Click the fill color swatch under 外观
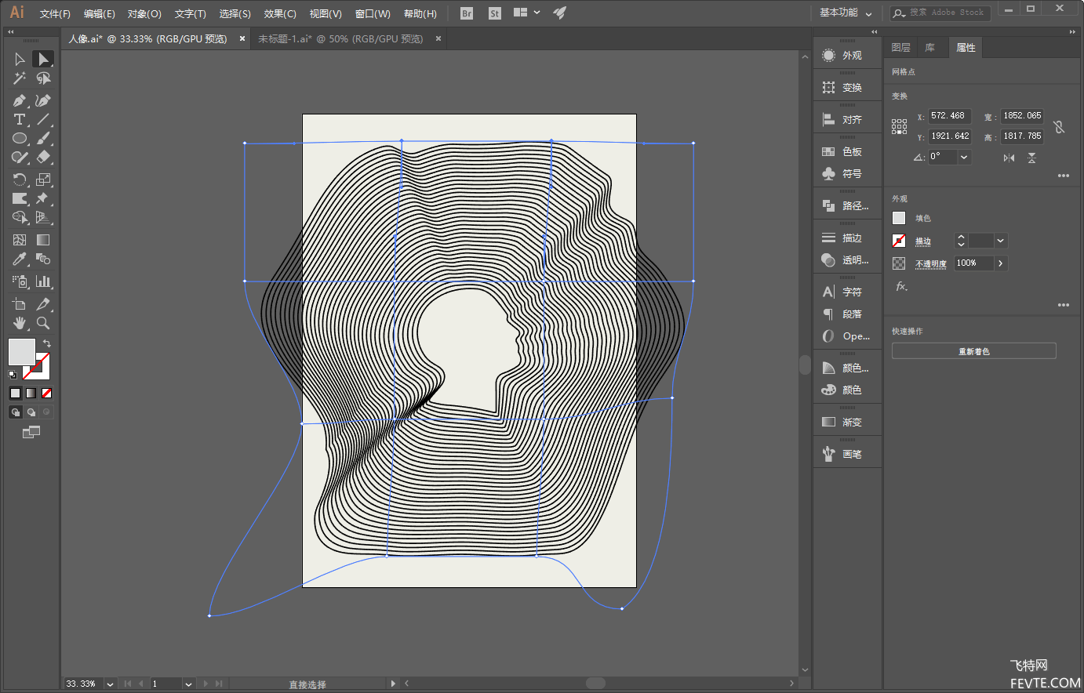 pyautogui.click(x=899, y=219)
